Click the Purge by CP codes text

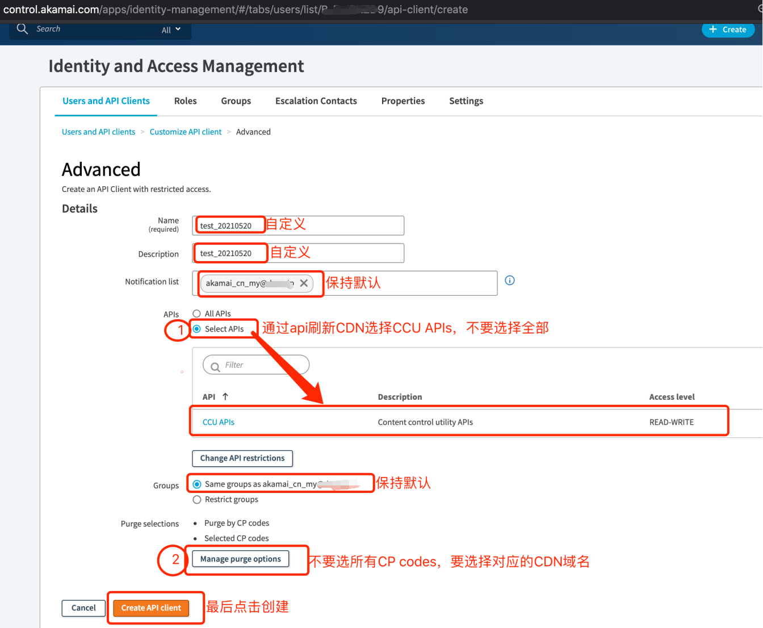coord(237,523)
